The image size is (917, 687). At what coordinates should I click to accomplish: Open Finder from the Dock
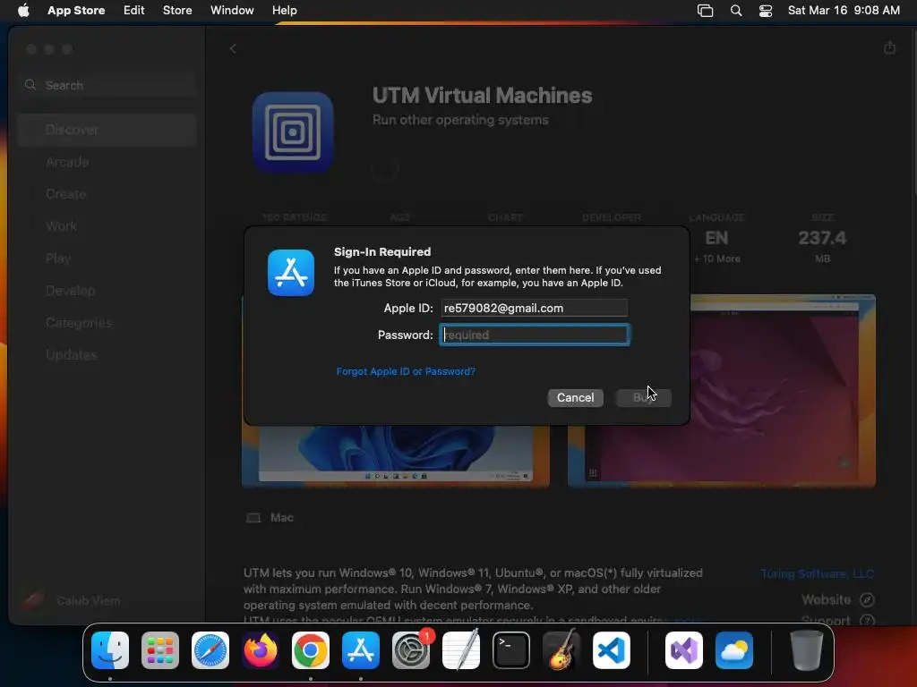point(110,650)
